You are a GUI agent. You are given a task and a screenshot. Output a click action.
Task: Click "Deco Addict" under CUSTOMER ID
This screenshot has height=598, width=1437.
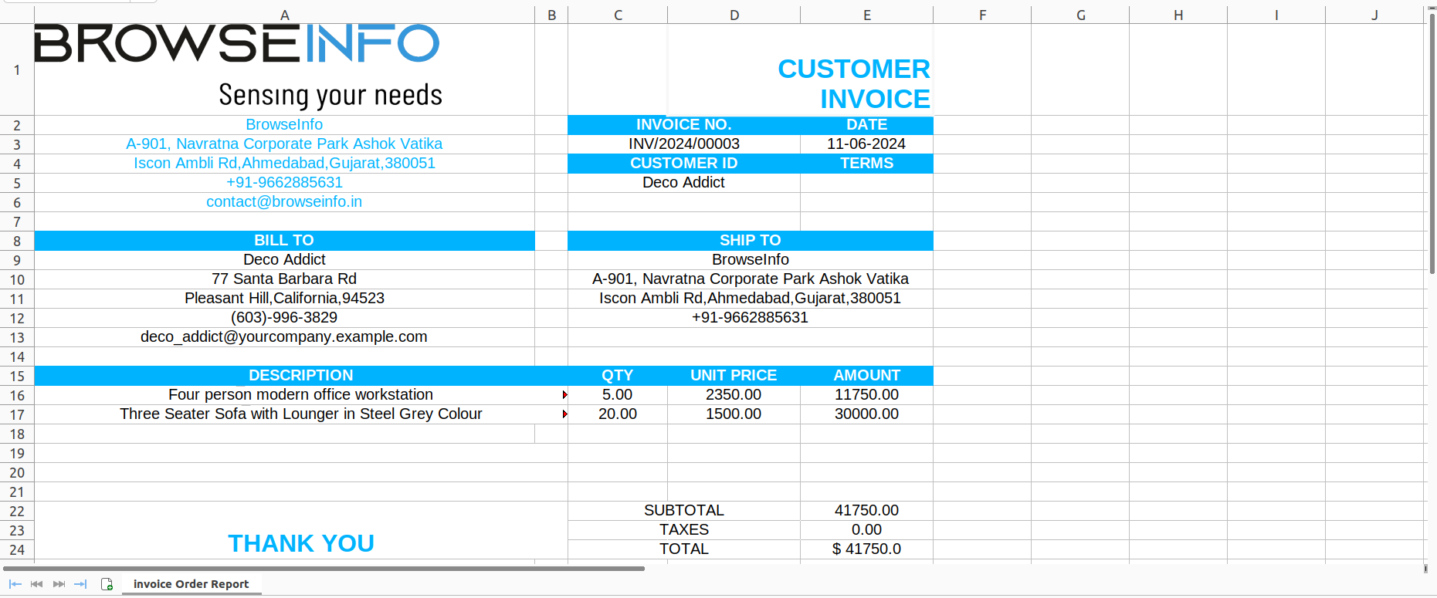[684, 183]
